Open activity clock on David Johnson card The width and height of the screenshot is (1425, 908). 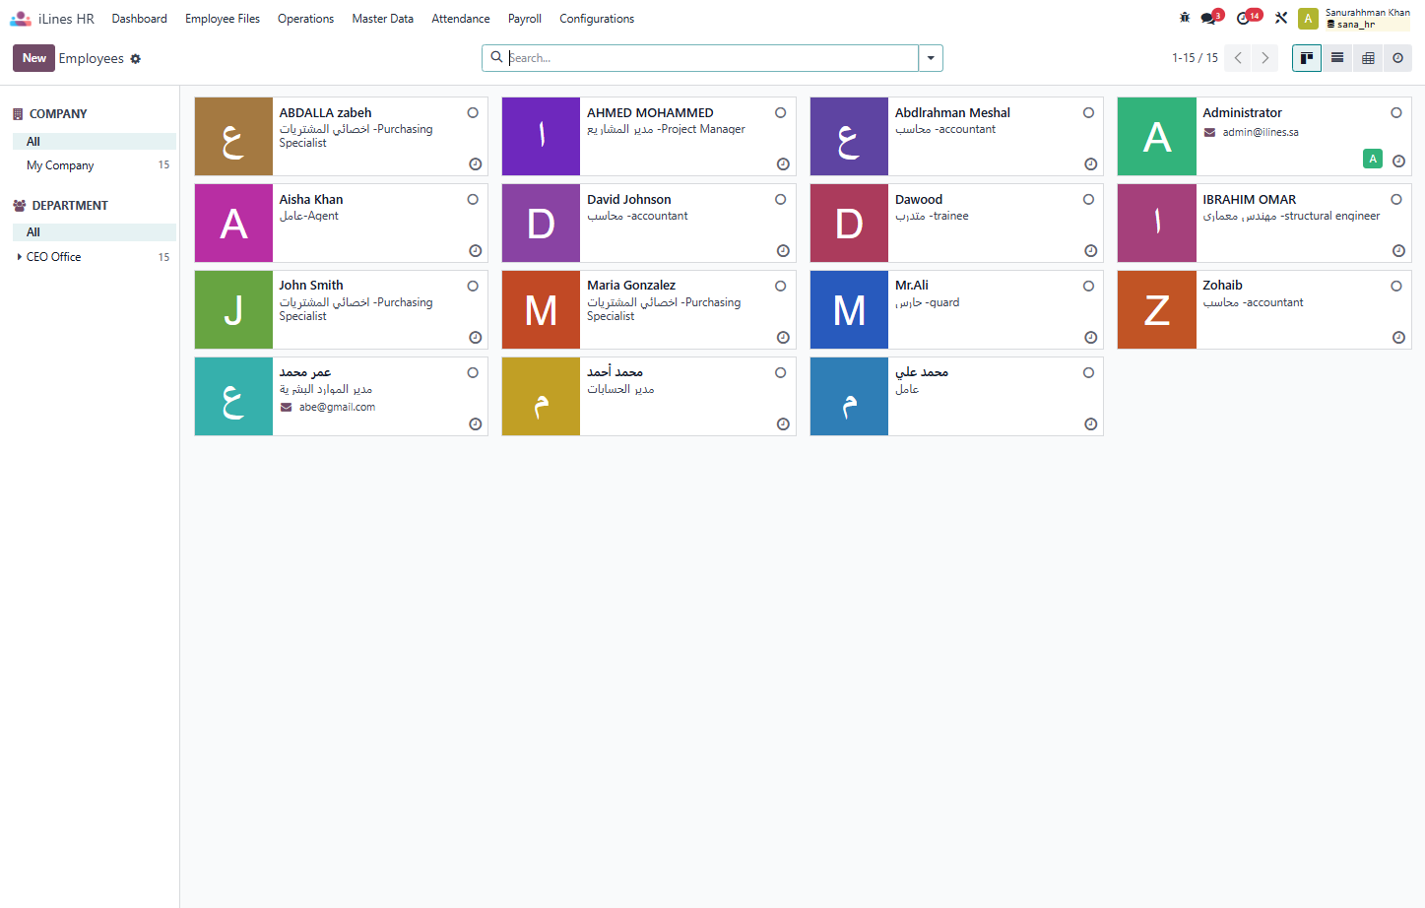pos(784,251)
